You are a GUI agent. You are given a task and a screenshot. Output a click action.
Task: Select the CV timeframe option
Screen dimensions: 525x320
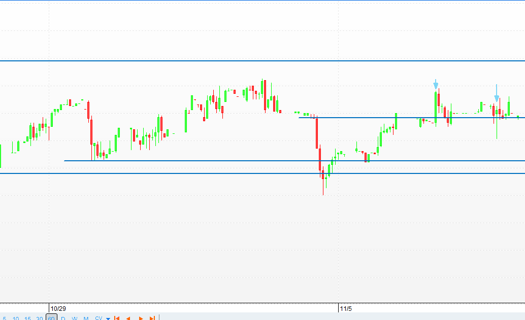(99, 318)
